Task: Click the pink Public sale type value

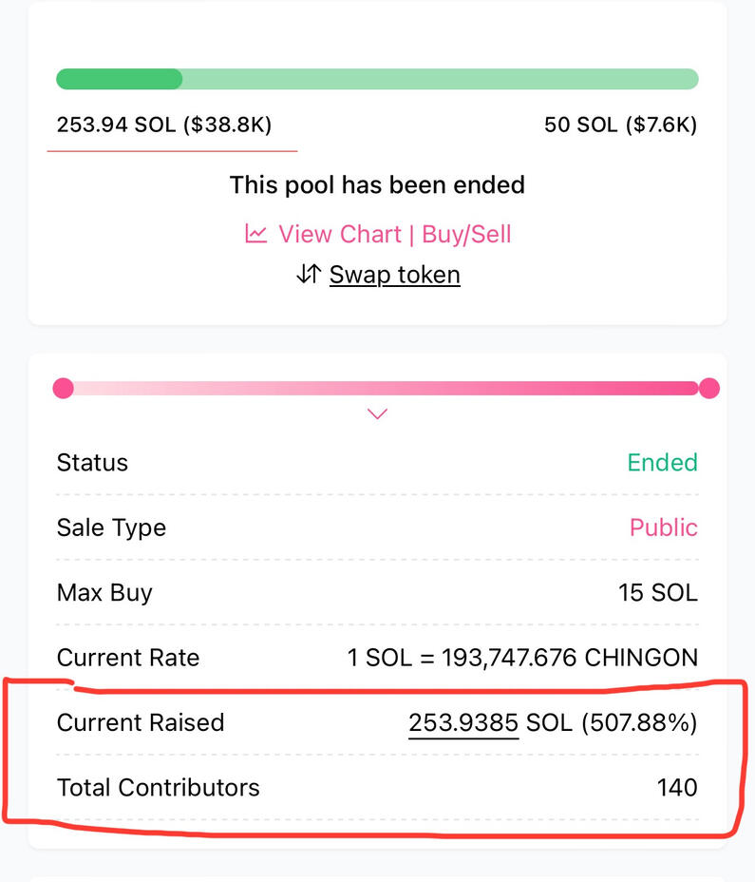Action: click(x=663, y=527)
